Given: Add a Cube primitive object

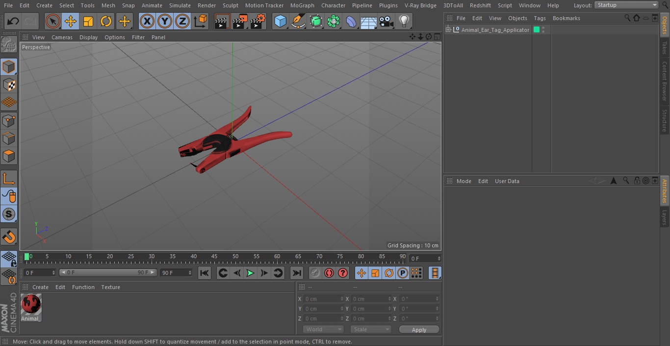Looking at the screenshot, I should pos(280,21).
